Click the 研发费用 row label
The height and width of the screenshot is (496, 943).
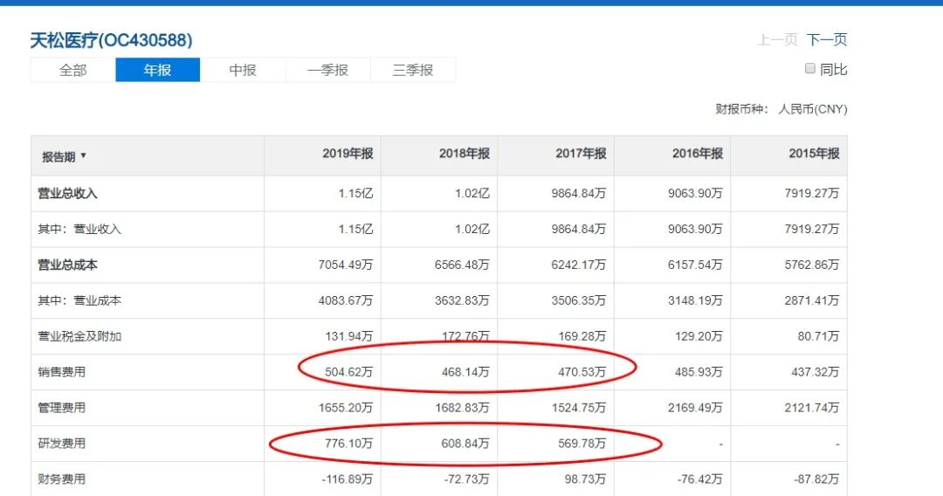[x=61, y=444]
